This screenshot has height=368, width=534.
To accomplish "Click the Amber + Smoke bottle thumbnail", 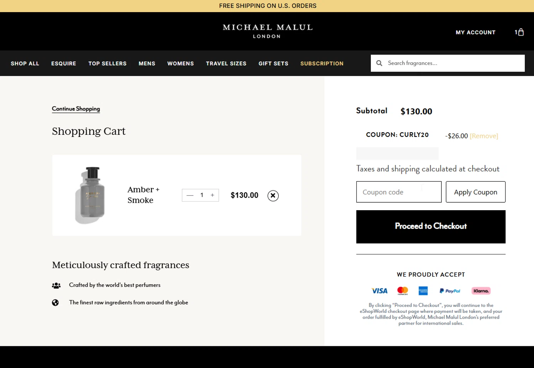I will (91, 195).
